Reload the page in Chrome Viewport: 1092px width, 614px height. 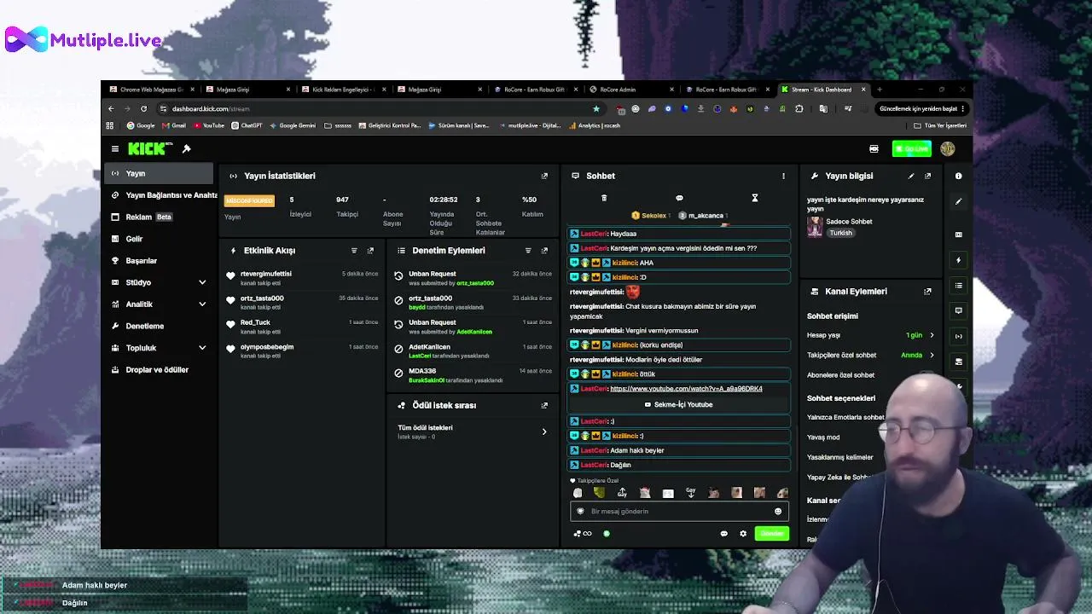143,109
